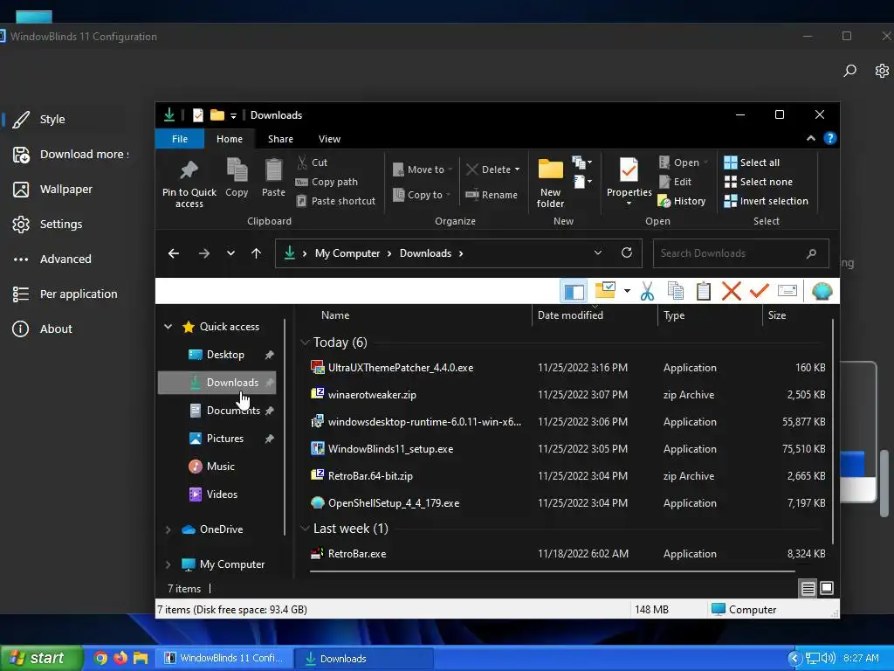Switch to the Share ribbon tab
The height and width of the screenshot is (671, 894).
point(280,139)
